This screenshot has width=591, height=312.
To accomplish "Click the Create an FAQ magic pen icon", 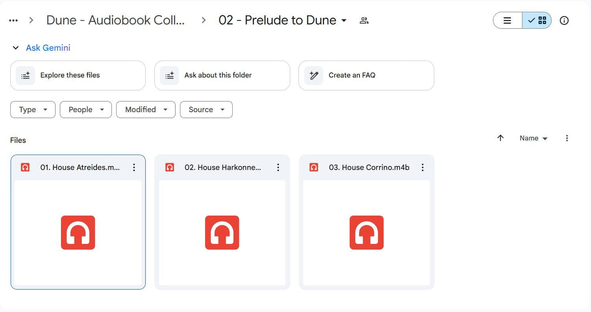I will pyautogui.click(x=314, y=75).
